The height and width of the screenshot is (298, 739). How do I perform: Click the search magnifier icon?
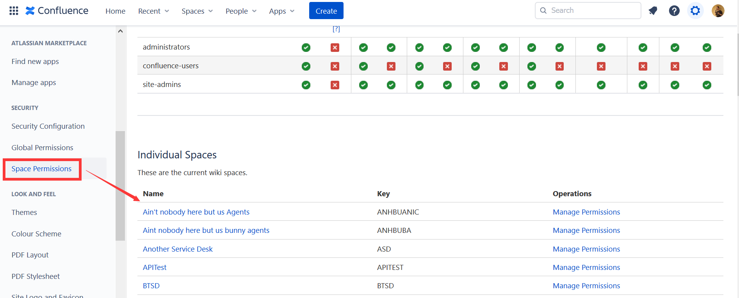[x=543, y=11]
